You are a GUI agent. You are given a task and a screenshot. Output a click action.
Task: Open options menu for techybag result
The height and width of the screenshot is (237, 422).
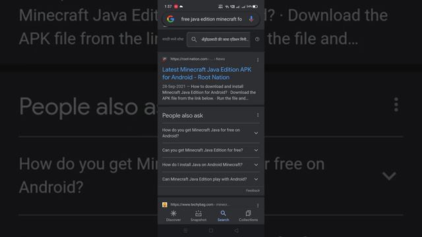[258, 206]
